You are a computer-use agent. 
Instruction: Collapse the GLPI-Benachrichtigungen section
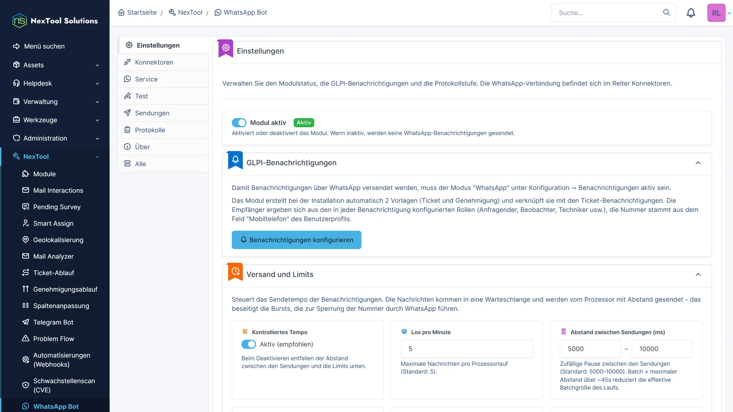[x=698, y=163]
